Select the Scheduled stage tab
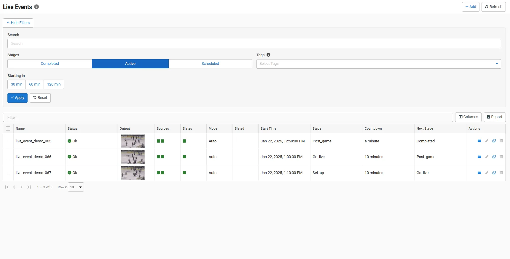 pos(210,64)
